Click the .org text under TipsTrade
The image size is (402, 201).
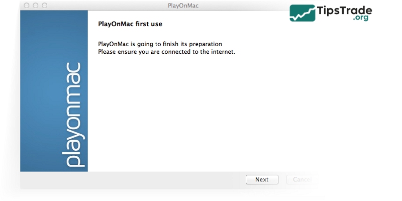coord(361,19)
